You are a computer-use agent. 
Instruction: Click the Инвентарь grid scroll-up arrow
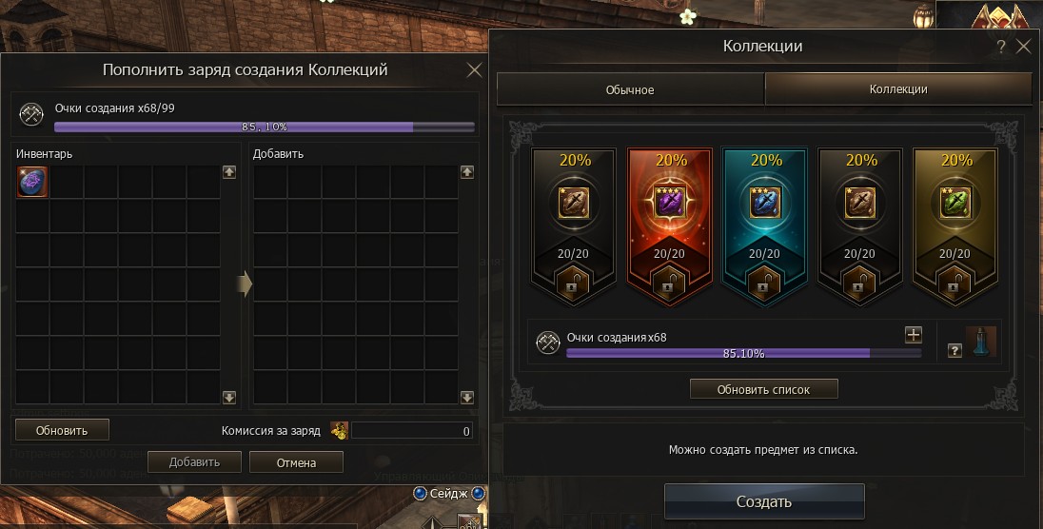click(229, 172)
